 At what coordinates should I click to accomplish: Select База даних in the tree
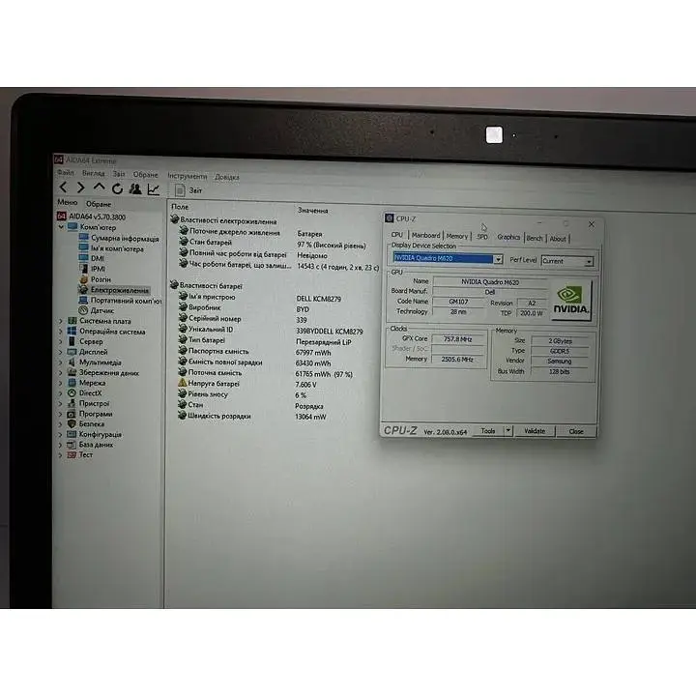(x=90, y=445)
